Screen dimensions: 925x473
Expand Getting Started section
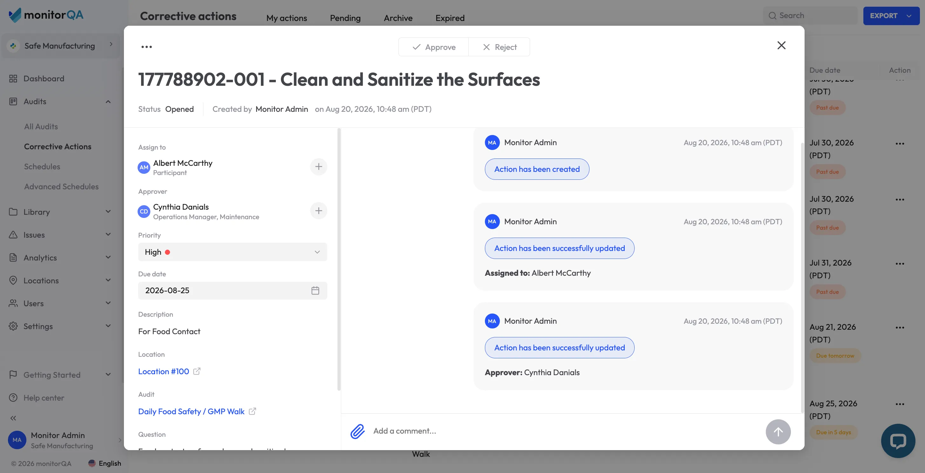coord(108,375)
